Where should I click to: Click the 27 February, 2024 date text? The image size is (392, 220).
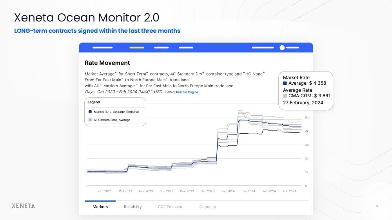point(303,103)
